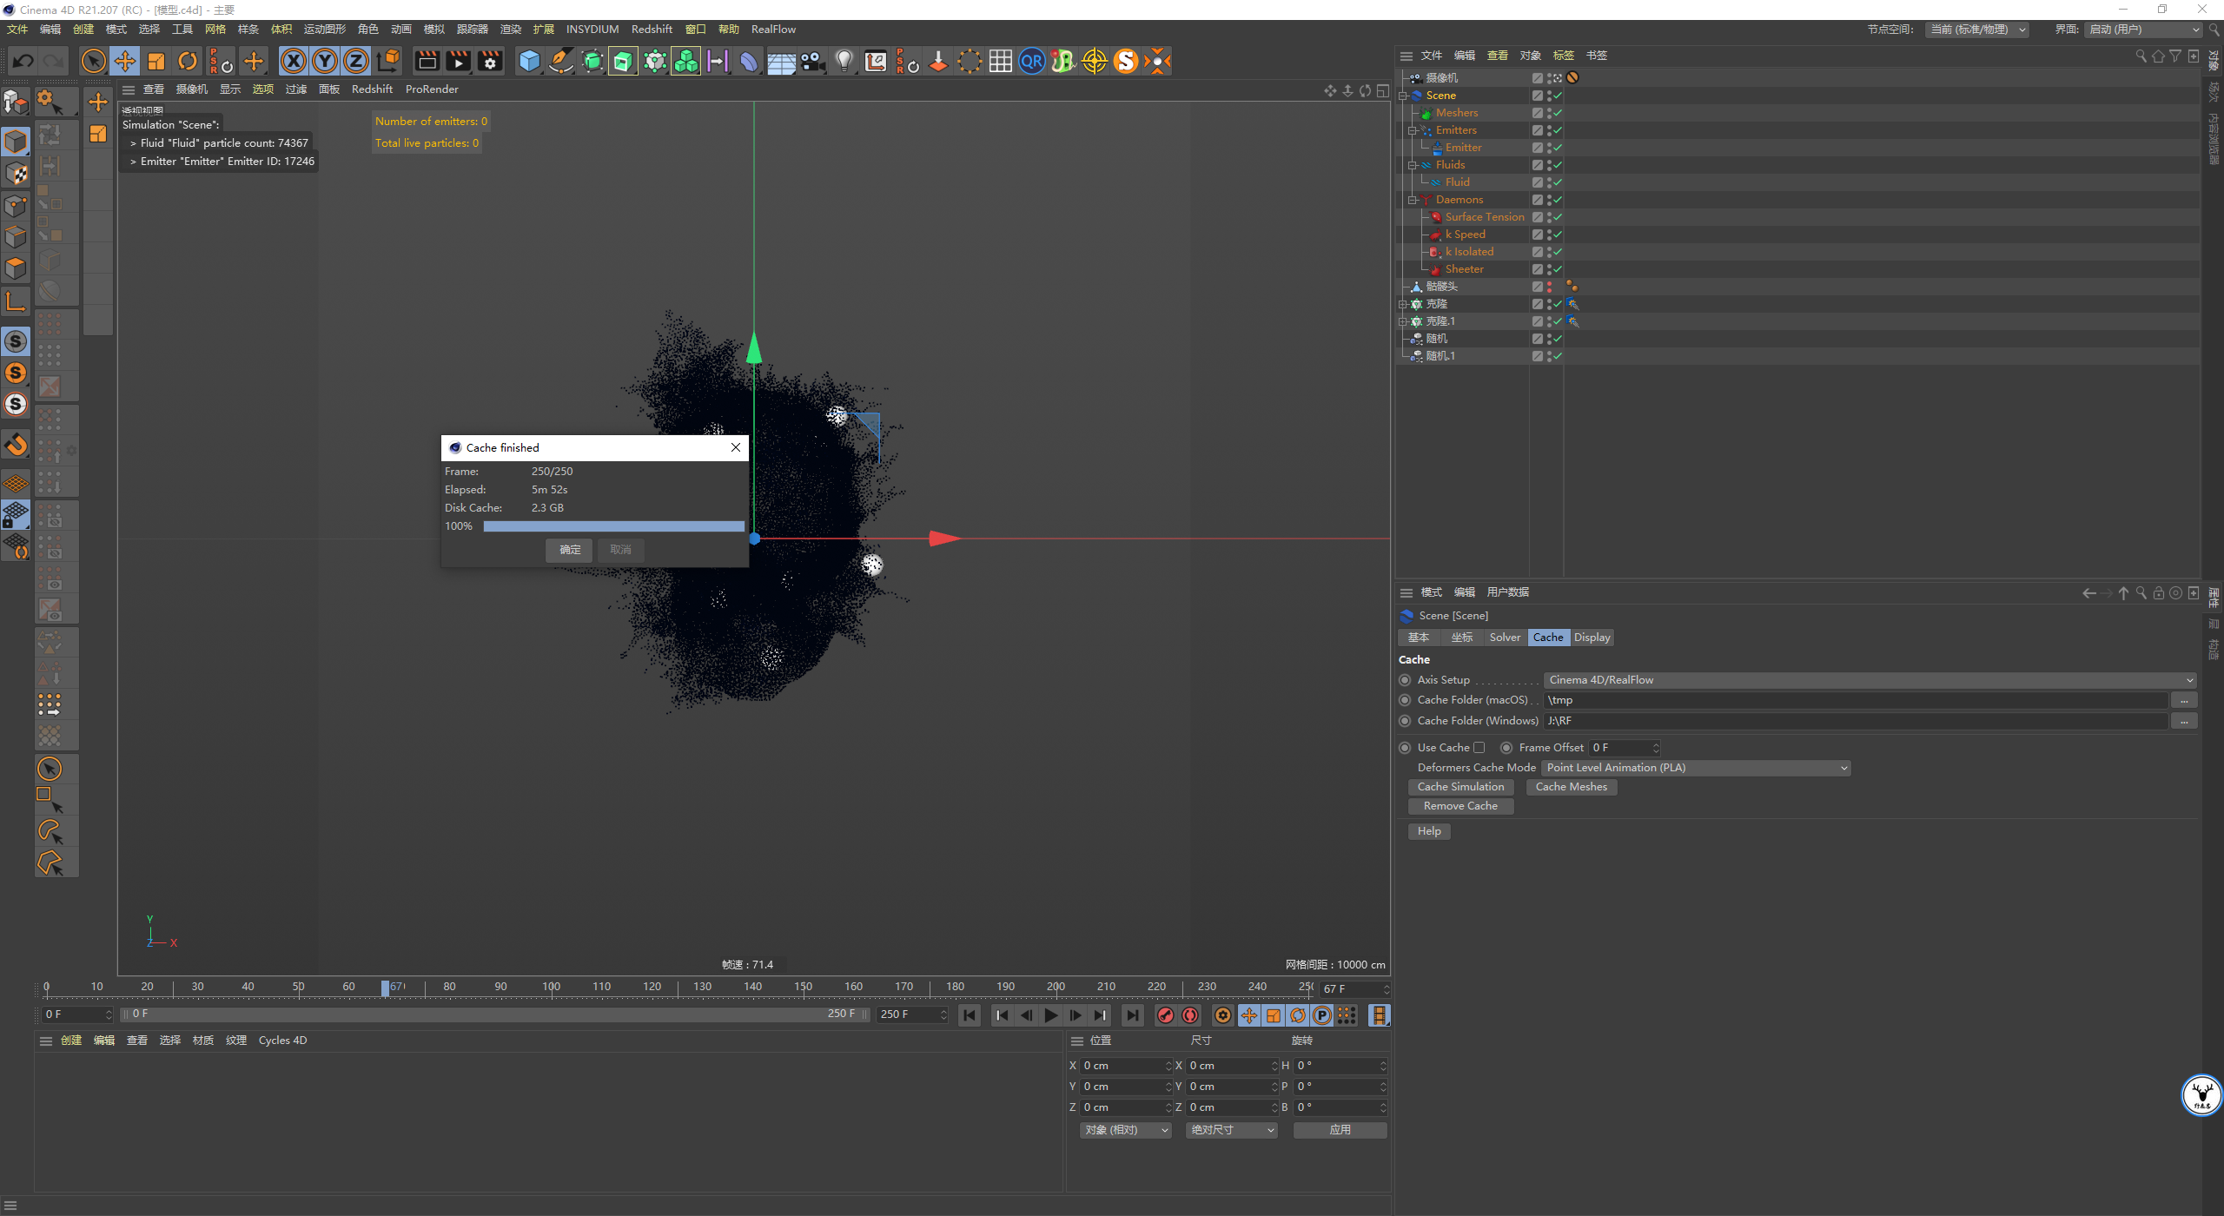
Task: Click the record active objects button
Action: (1165, 1015)
